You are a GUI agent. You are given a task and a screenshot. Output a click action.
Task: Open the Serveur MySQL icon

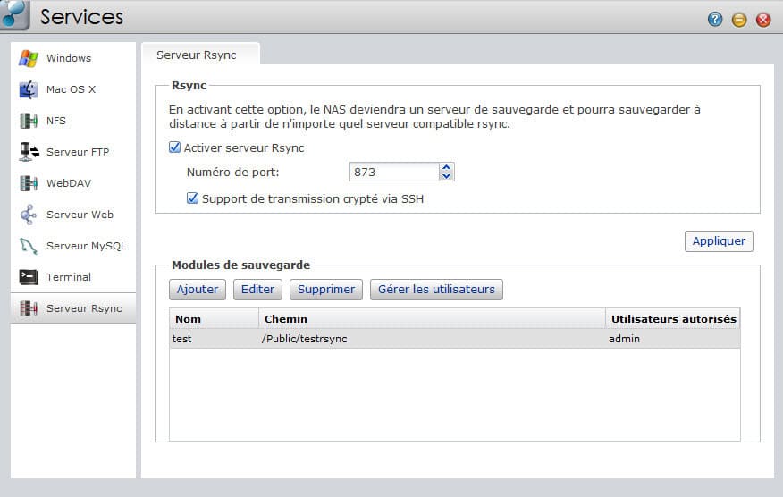coord(28,246)
